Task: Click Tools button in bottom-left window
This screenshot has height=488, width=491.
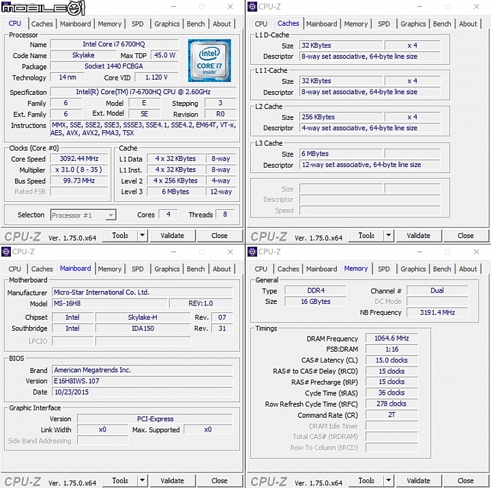Action: coord(120,481)
